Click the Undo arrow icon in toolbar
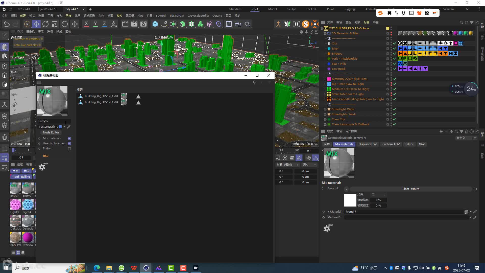Image resolution: width=485 pixels, height=273 pixels. tap(7, 24)
